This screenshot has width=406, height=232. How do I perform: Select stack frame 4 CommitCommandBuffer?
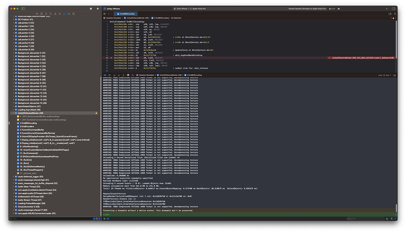(x=33, y=130)
